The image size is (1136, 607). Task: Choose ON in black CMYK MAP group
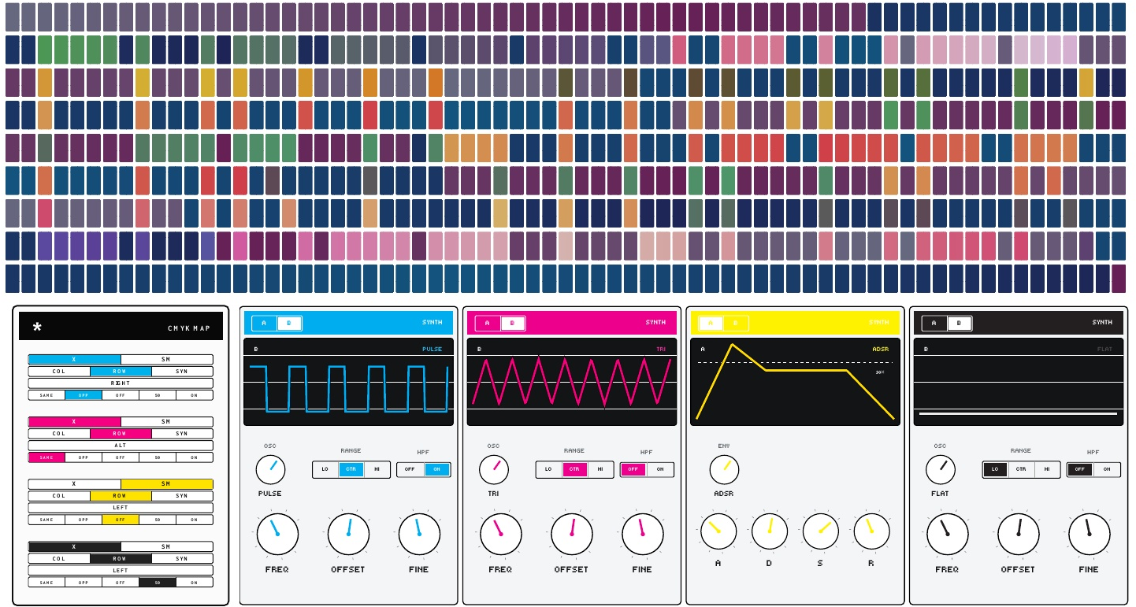click(x=195, y=583)
